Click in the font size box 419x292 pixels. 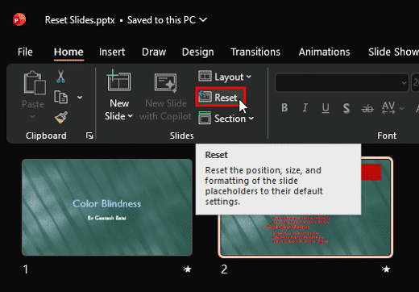coord(415,82)
